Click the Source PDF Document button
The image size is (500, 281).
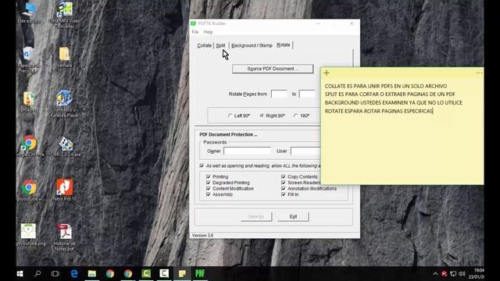click(x=273, y=69)
